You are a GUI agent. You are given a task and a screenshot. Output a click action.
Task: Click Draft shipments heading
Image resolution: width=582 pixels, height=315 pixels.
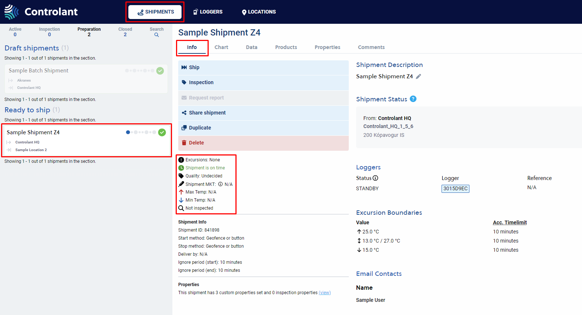point(32,48)
